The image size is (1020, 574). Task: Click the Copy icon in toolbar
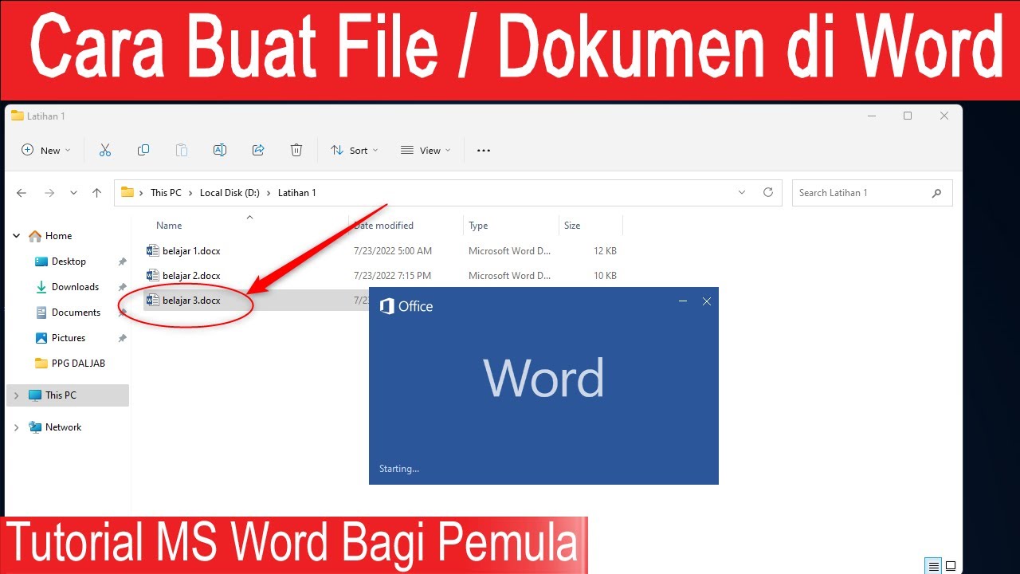(143, 150)
